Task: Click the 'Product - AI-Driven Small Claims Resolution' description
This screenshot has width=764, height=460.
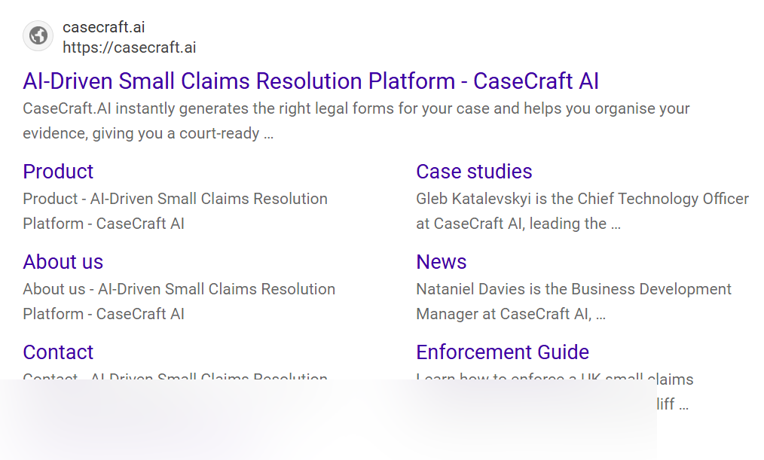Action: tap(176, 211)
